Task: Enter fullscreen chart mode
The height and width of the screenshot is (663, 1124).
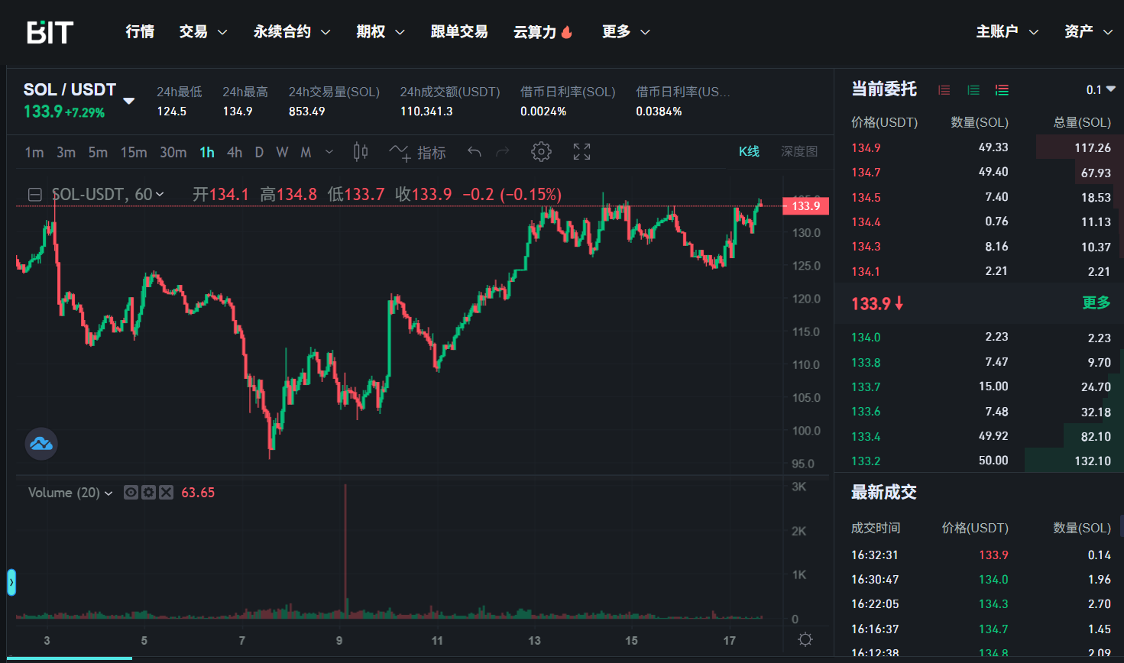Action: [581, 152]
